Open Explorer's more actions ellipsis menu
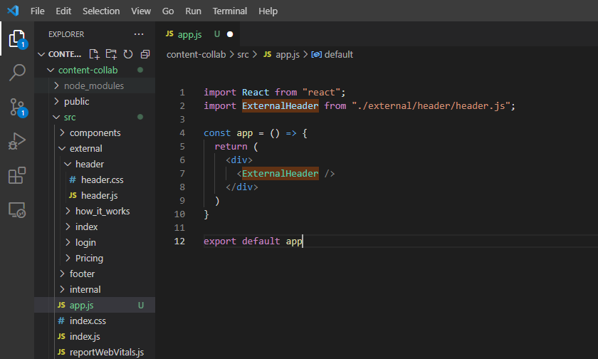 (x=138, y=34)
